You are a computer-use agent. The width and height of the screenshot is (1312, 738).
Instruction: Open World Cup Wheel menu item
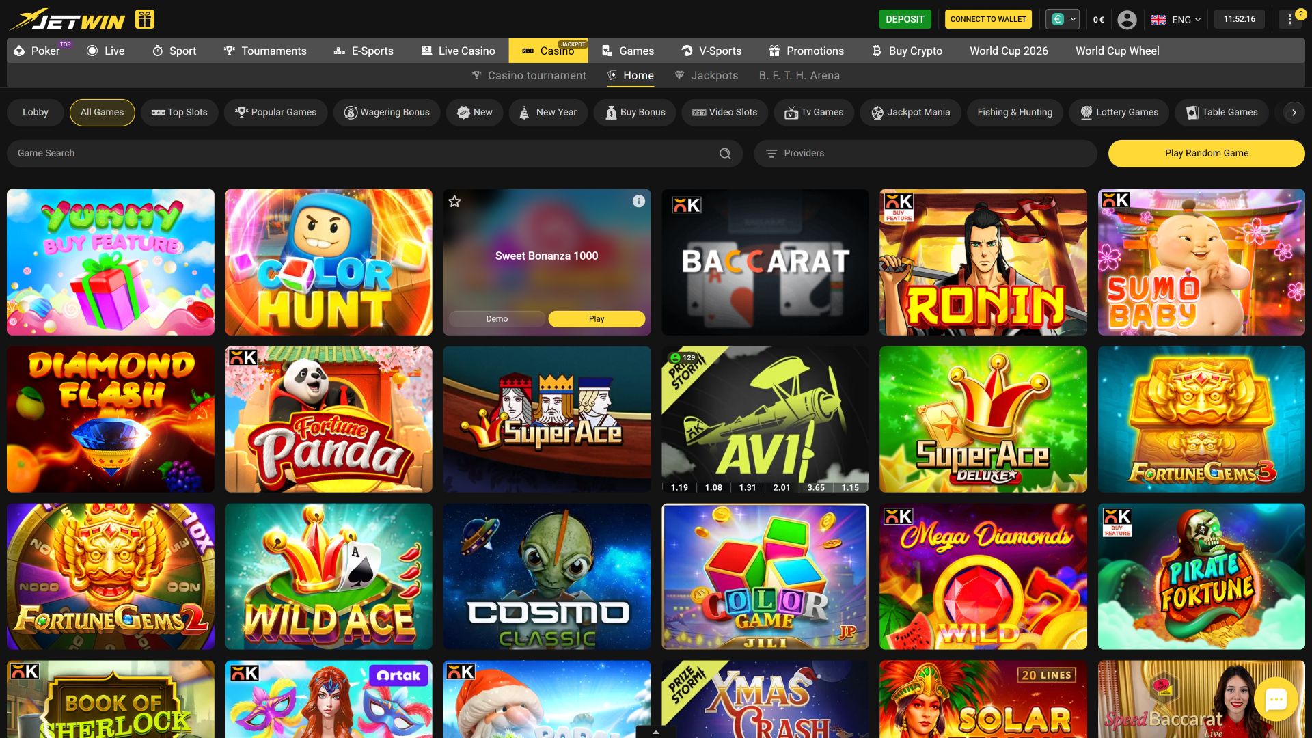1117,51
